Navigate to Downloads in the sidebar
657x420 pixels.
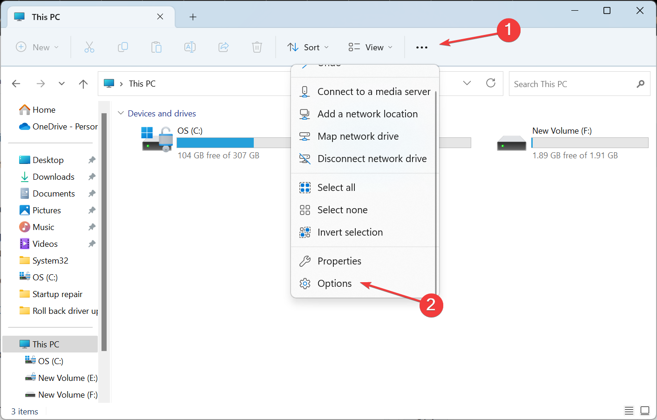(53, 176)
